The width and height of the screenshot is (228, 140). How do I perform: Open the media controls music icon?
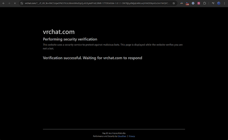click(x=213, y=3)
